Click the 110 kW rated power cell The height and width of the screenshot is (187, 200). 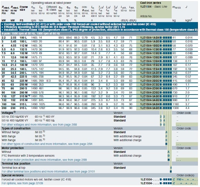point(4,96)
